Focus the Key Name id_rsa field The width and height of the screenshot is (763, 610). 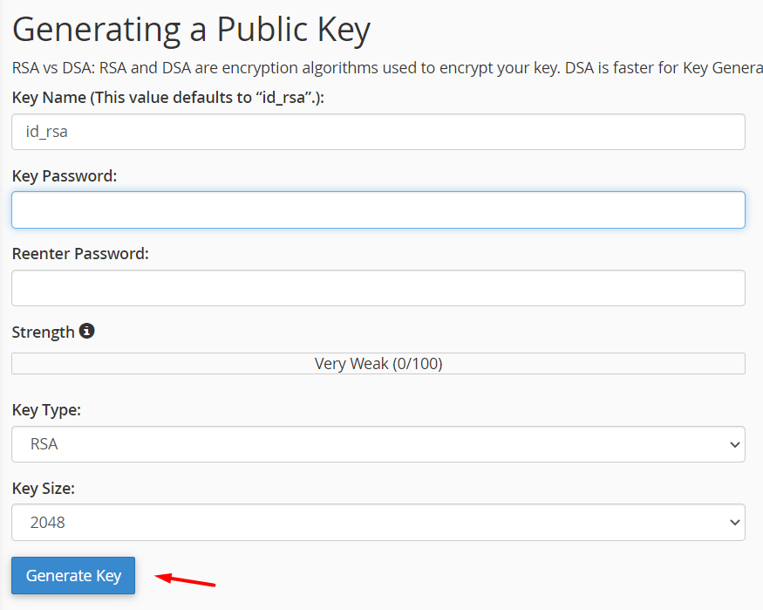378,132
